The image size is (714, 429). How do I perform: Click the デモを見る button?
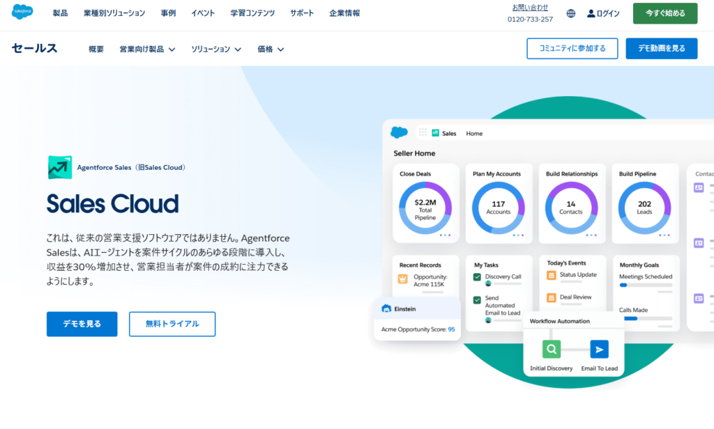82,324
